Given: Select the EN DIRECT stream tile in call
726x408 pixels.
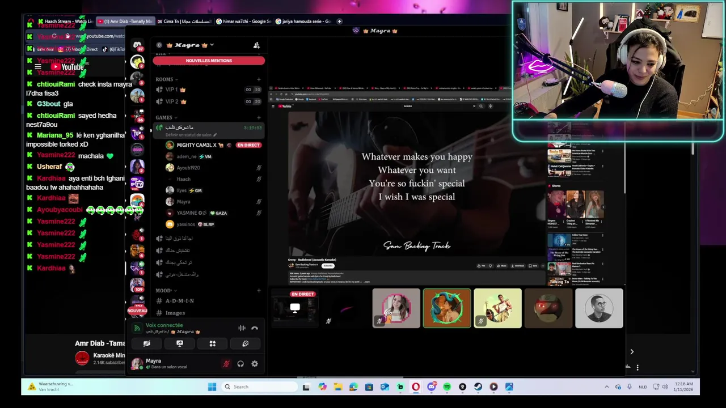Looking at the screenshot, I should [295, 308].
